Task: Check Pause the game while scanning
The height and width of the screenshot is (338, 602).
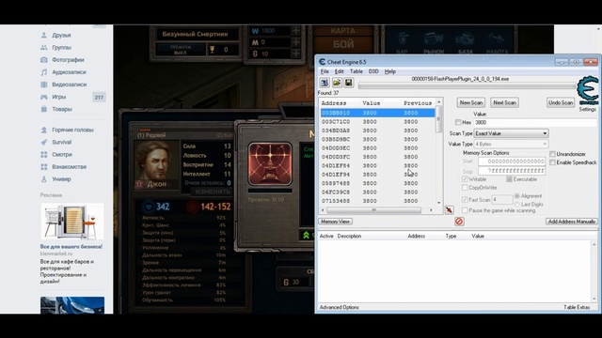Action: click(465, 210)
